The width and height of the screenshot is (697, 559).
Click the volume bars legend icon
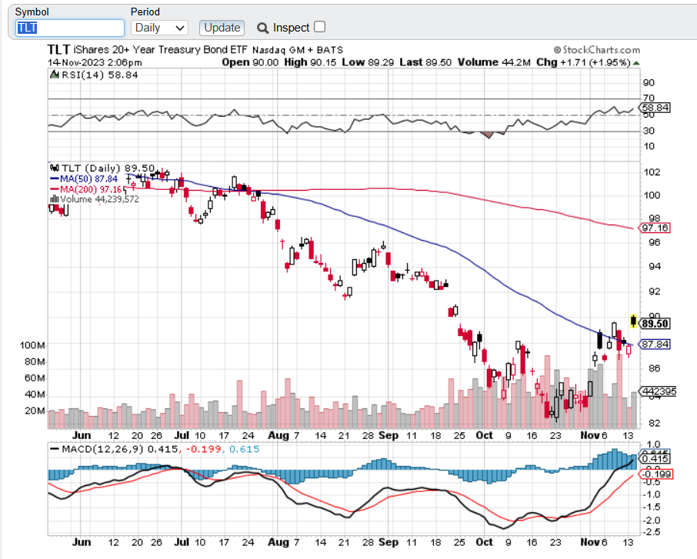tap(52, 199)
